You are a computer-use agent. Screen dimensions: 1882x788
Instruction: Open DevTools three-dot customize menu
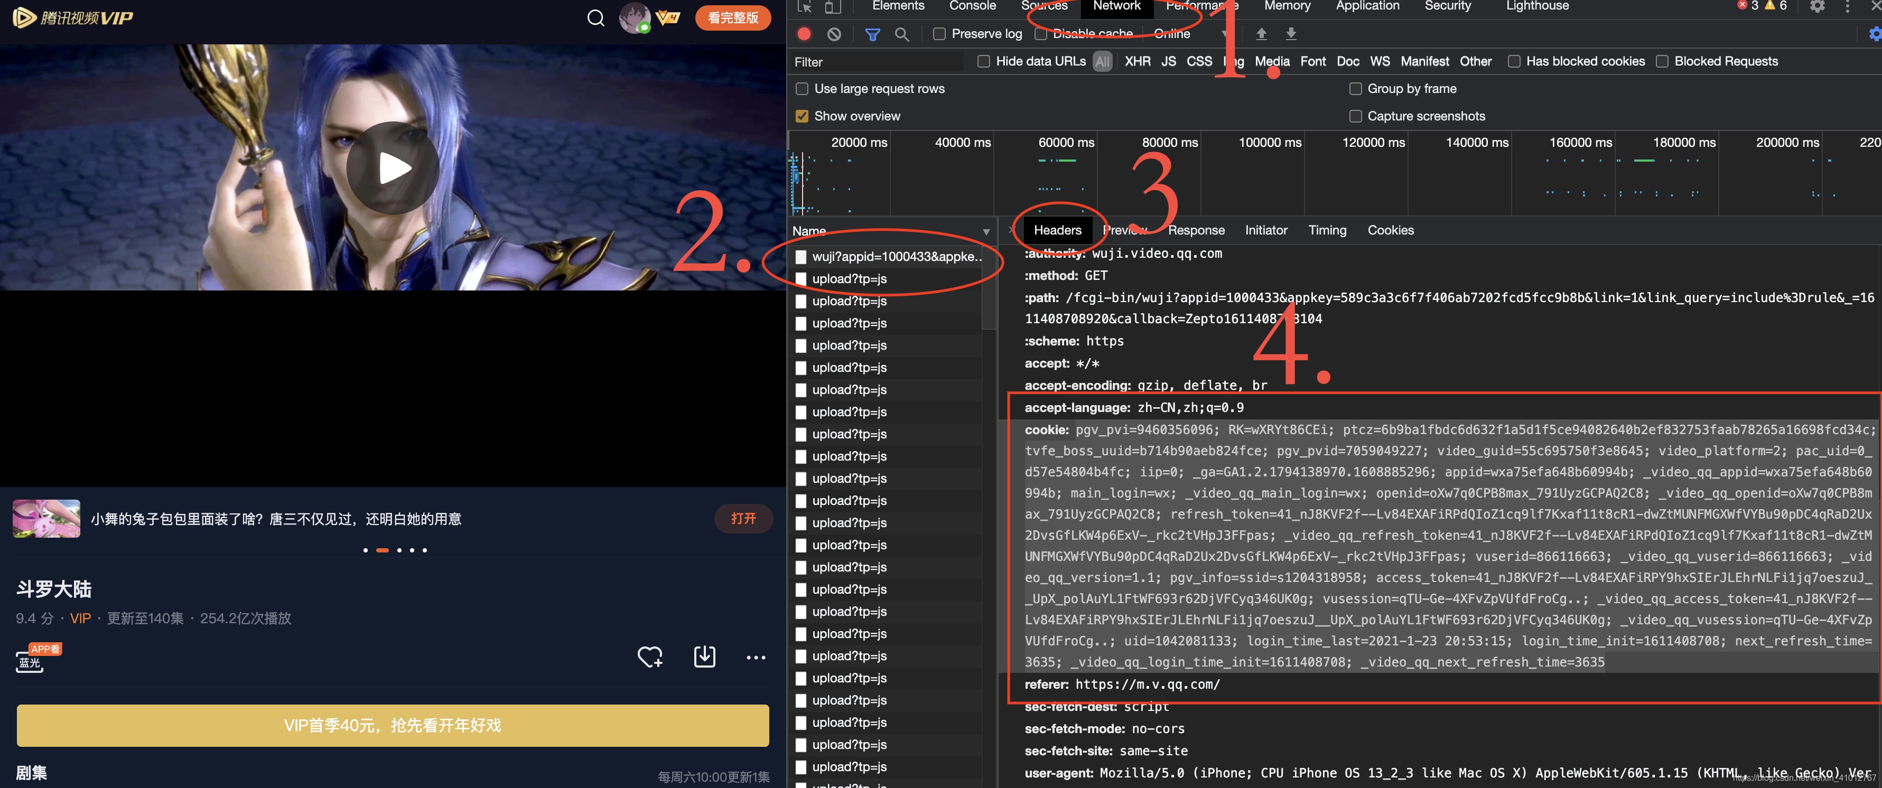click(x=1848, y=6)
